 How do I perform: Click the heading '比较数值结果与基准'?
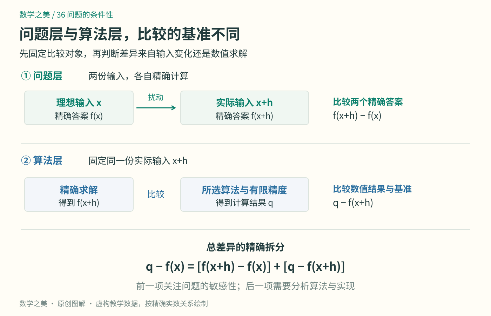coord(372,189)
